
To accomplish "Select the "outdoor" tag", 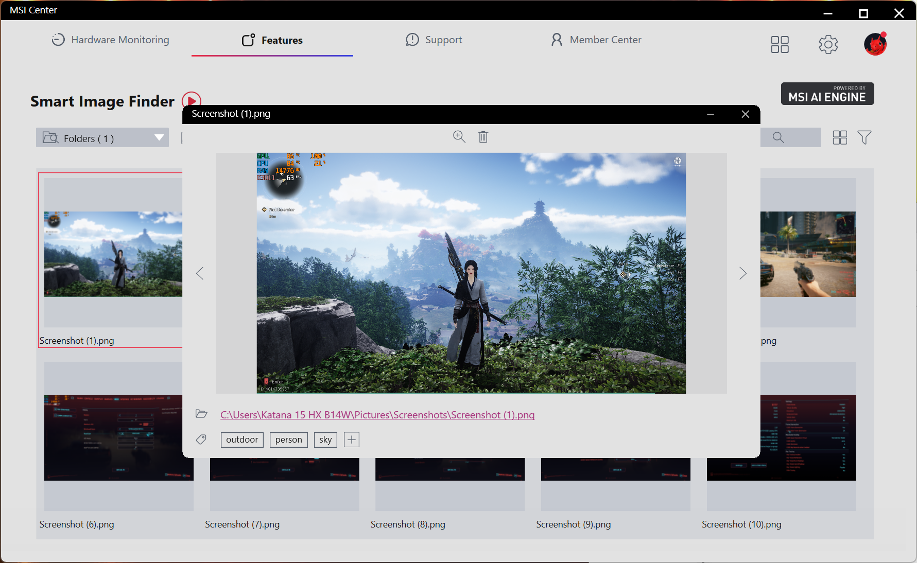I will pyautogui.click(x=242, y=439).
